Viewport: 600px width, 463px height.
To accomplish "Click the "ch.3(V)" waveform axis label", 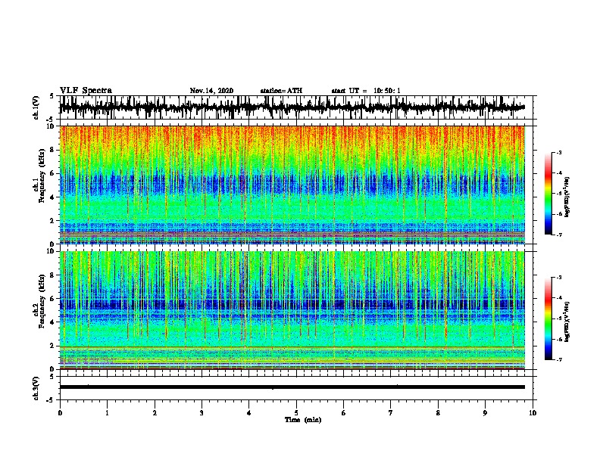I will [x=36, y=388].
